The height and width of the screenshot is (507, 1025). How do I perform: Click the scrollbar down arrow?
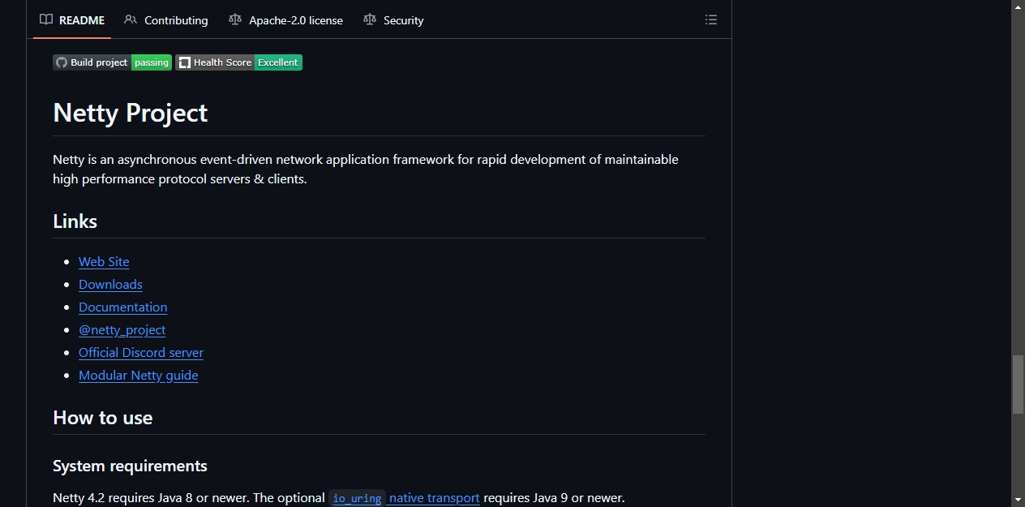[x=1019, y=500]
